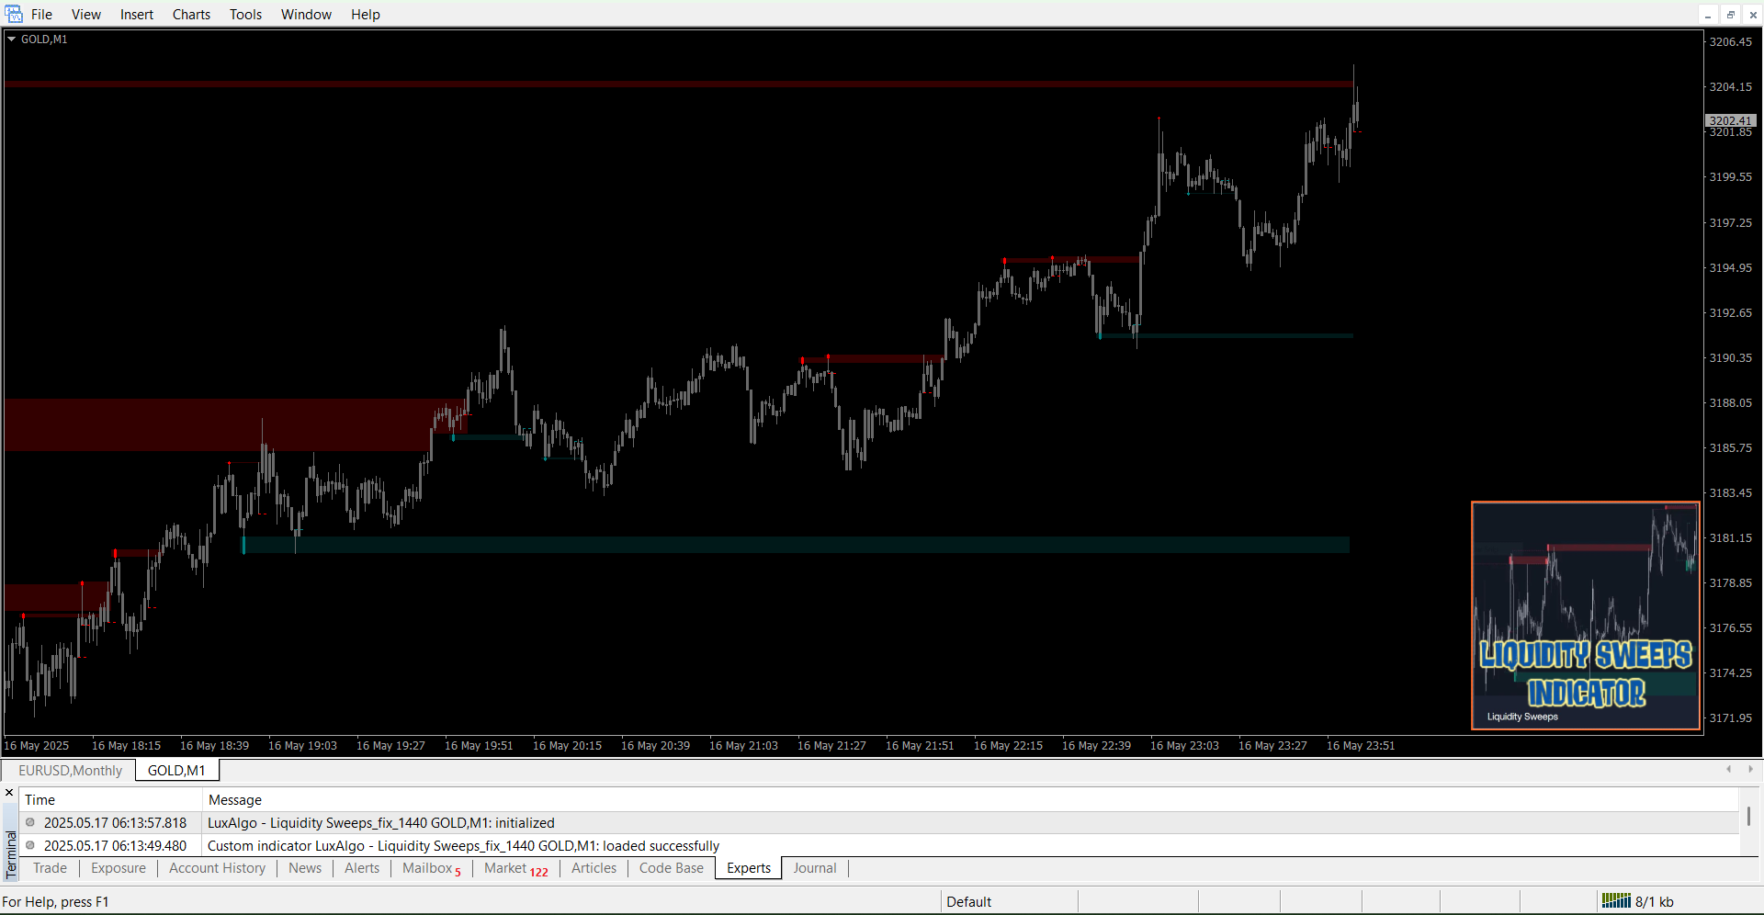
Task: Switch to the Code Base tab
Action: point(671,868)
